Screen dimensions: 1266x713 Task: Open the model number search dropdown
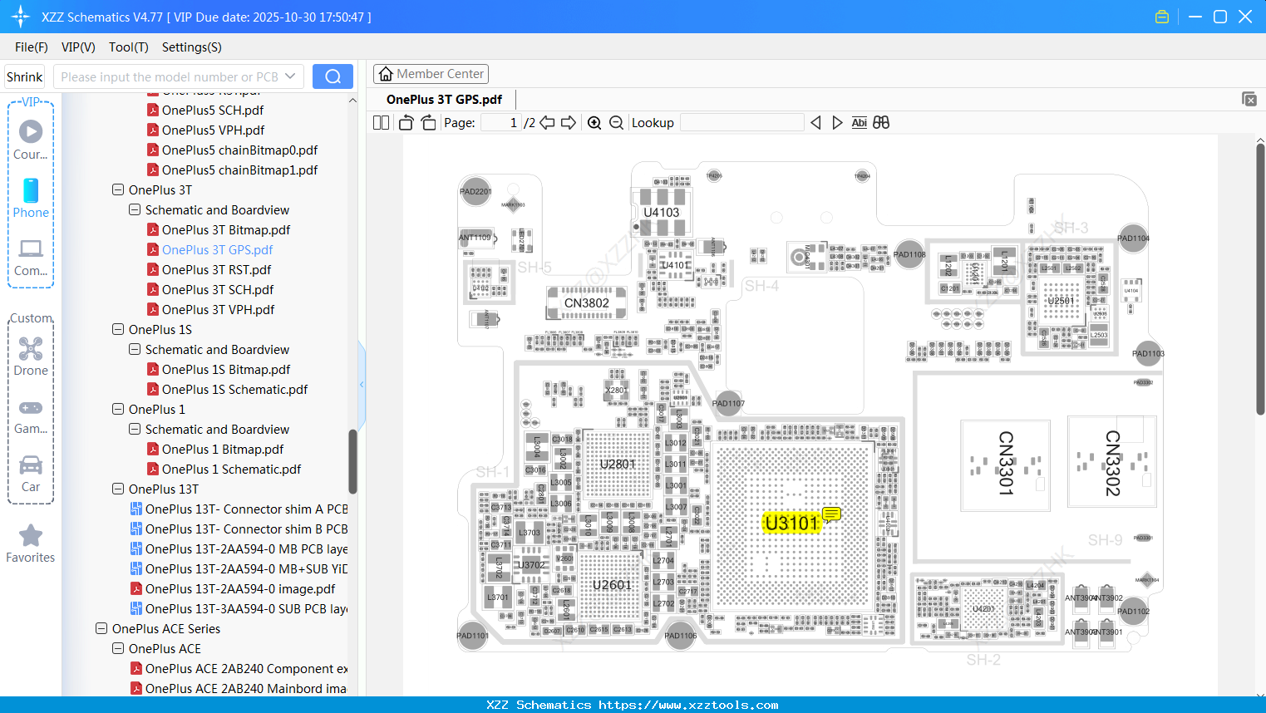coord(288,76)
